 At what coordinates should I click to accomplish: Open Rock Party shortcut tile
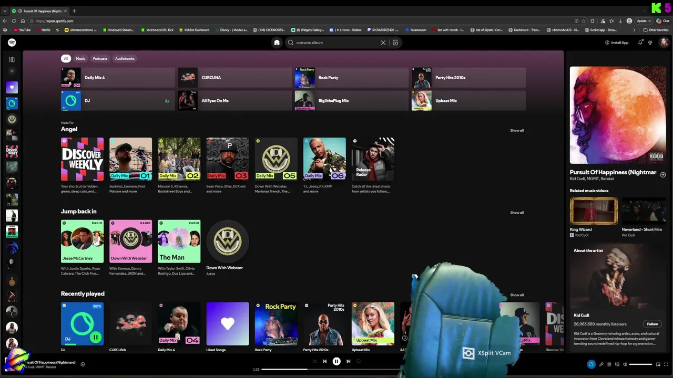(x=351, y=78)
